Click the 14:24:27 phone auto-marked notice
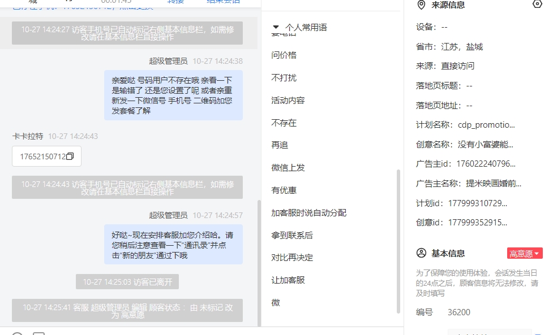Viewport: 553px width, 335px height. (x=127, y=33)
